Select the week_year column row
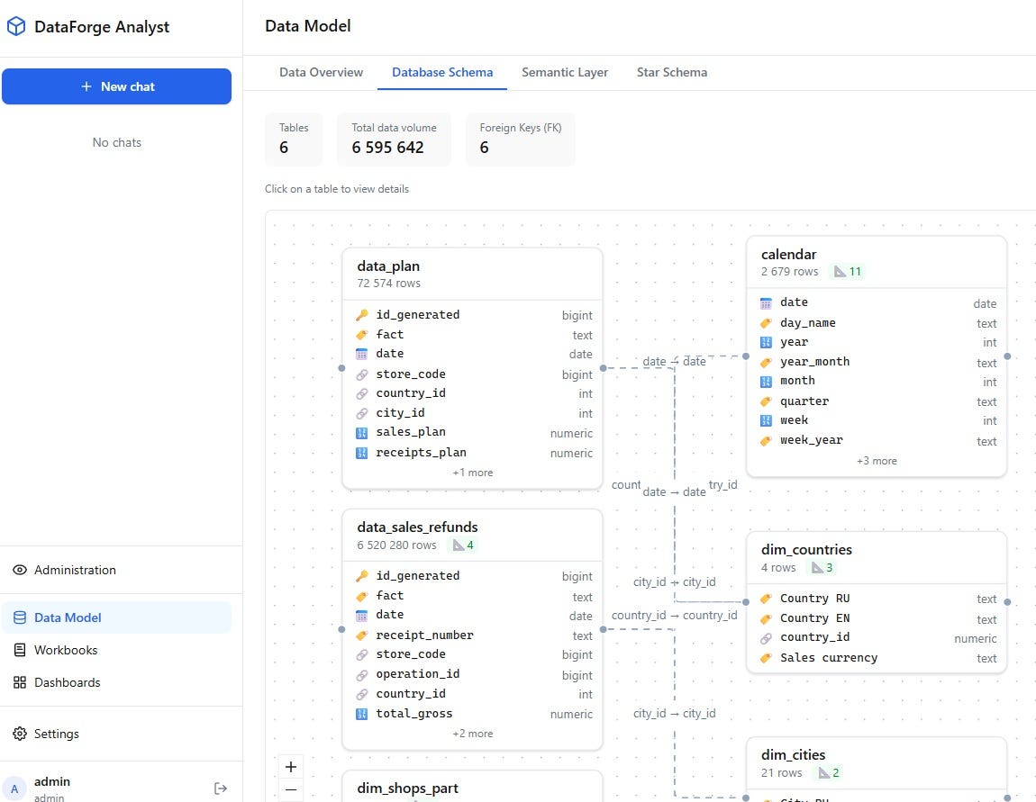This screenshot has width=1036, height=802. point(877,440)
